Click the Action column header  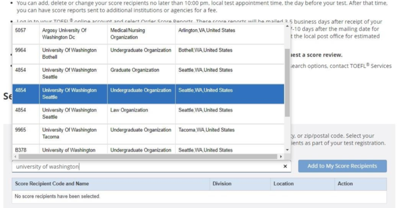click(x=361, y=184)
